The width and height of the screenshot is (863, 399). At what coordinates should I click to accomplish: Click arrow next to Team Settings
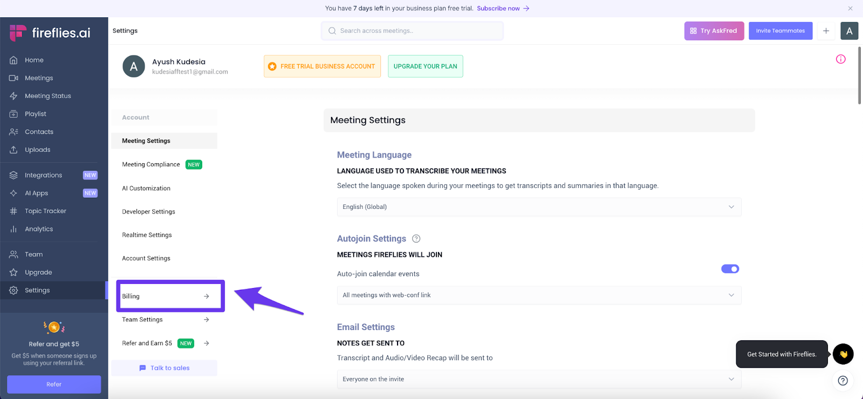point(207,319)
